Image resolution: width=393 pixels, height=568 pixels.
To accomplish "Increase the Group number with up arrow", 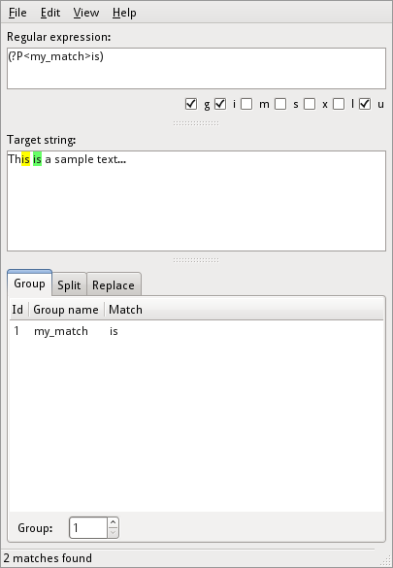I will point(113,522).
